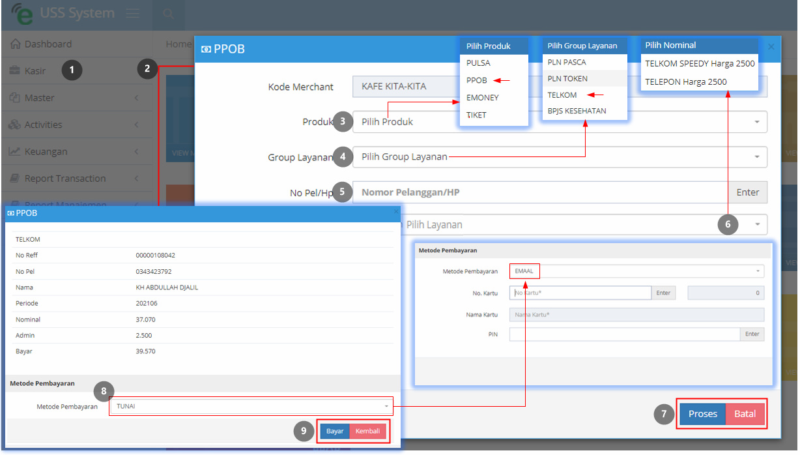This screenshot has height=455, width=800.
Task: Open the Pilih Produk dropdown
Action: (x=560, y=122)
